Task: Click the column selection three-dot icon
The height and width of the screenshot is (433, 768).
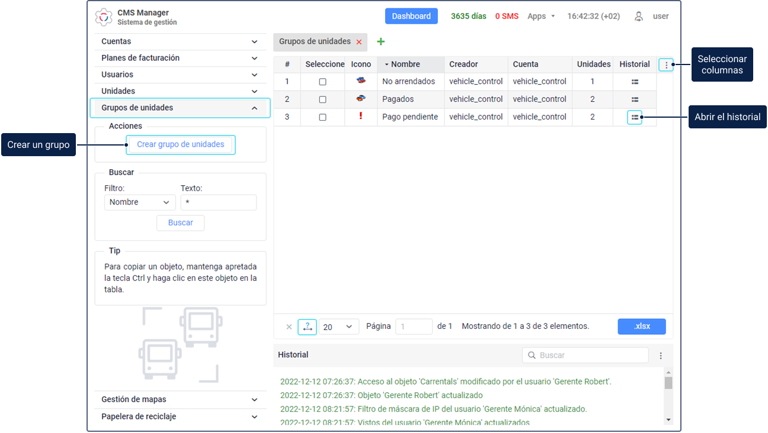Action: click(666, 65)
